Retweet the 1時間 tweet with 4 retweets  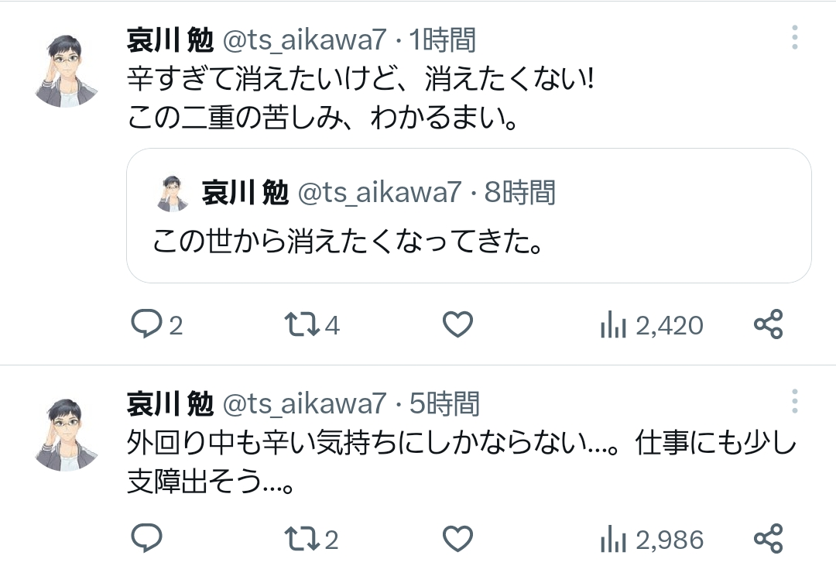[x=312, y=324]
